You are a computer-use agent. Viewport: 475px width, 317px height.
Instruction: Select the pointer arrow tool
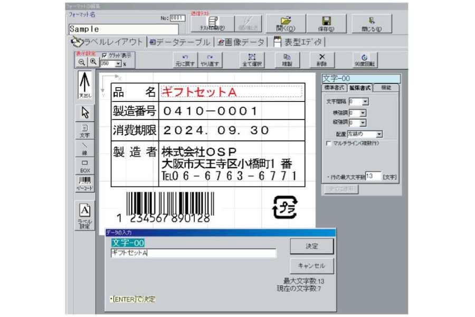pos(85,113)
